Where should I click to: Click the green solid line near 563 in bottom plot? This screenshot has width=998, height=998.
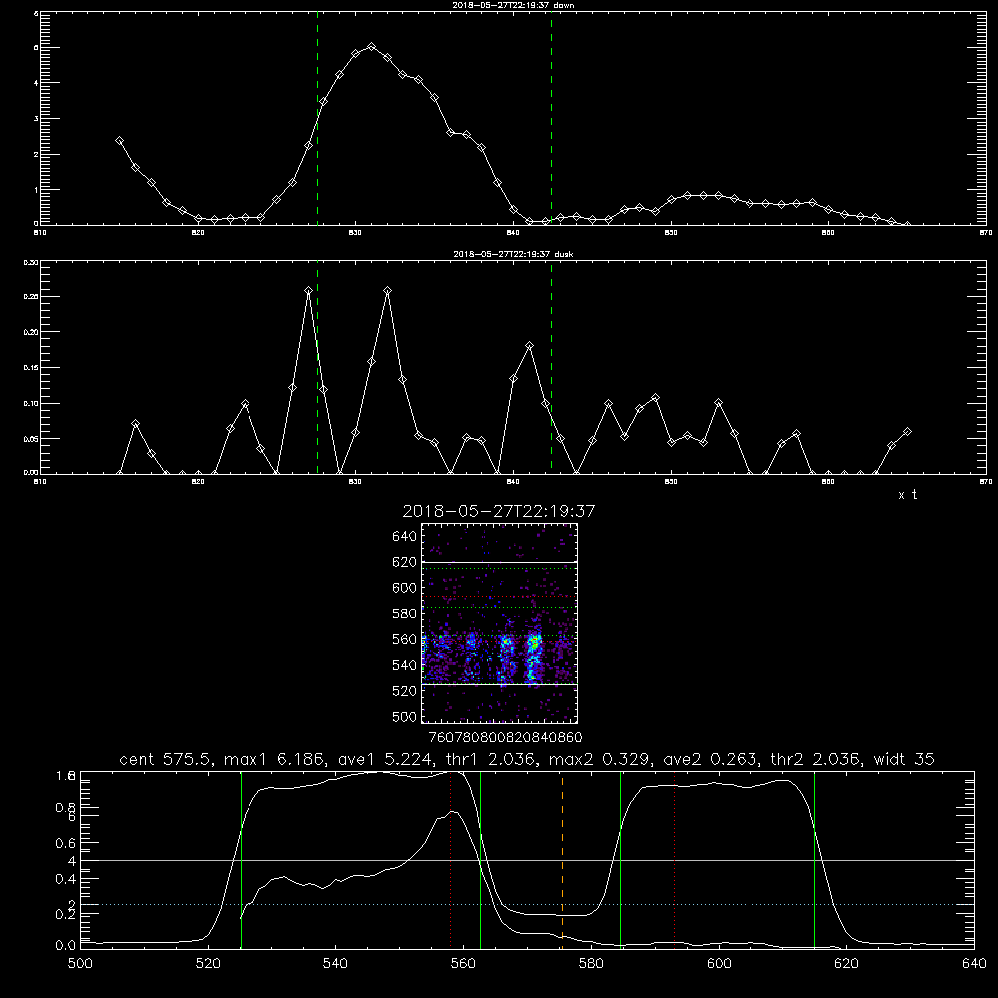(x=480, y=859)
